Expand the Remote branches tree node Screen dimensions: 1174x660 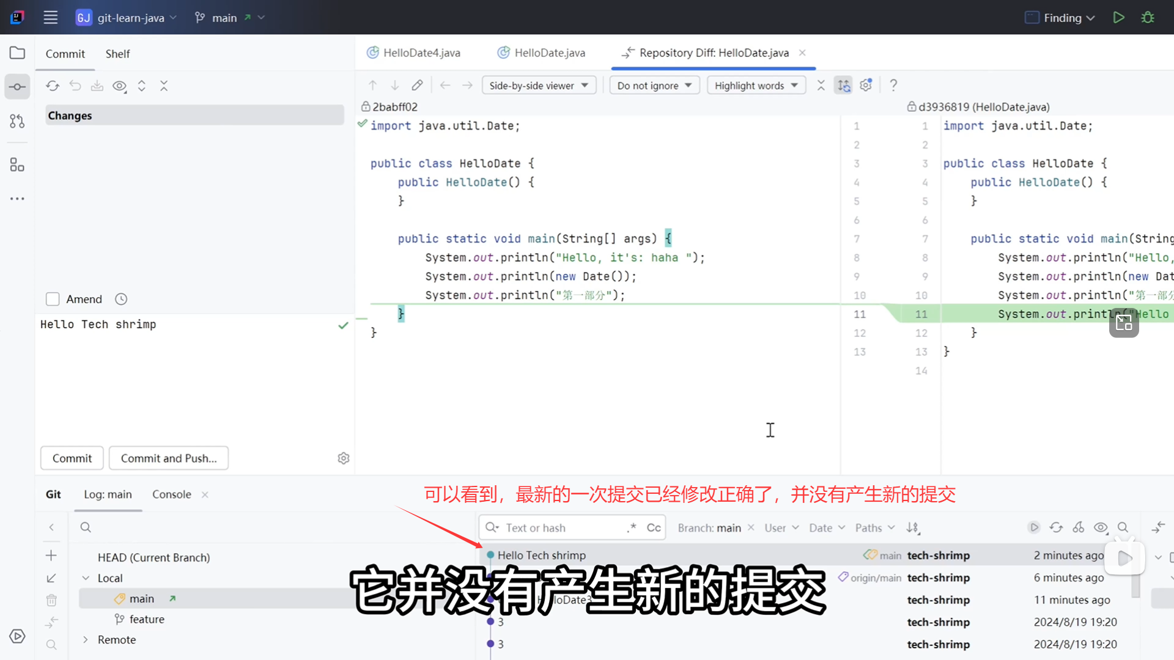click(x=86, y=639)
